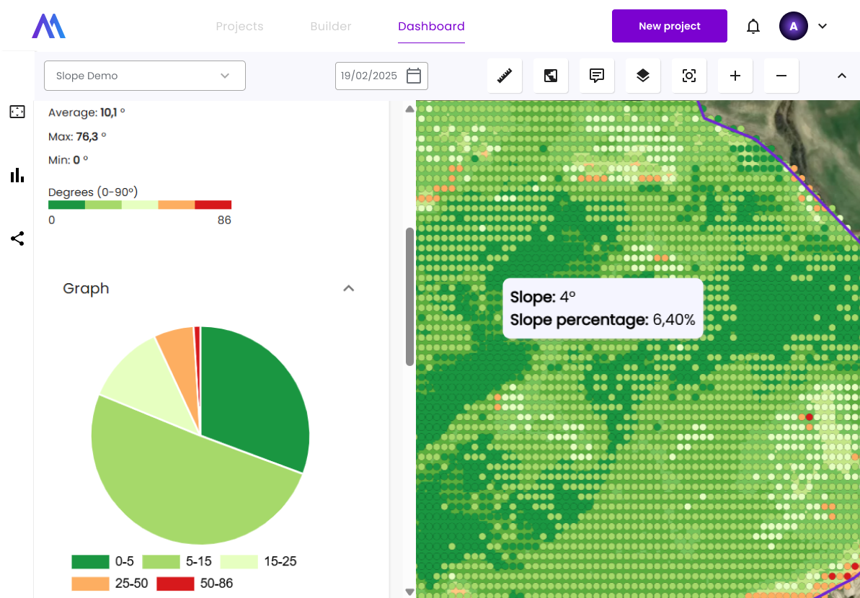The image size is (860, 598).
Task: Switch to the Projects tab
Action: click(239, 27)
